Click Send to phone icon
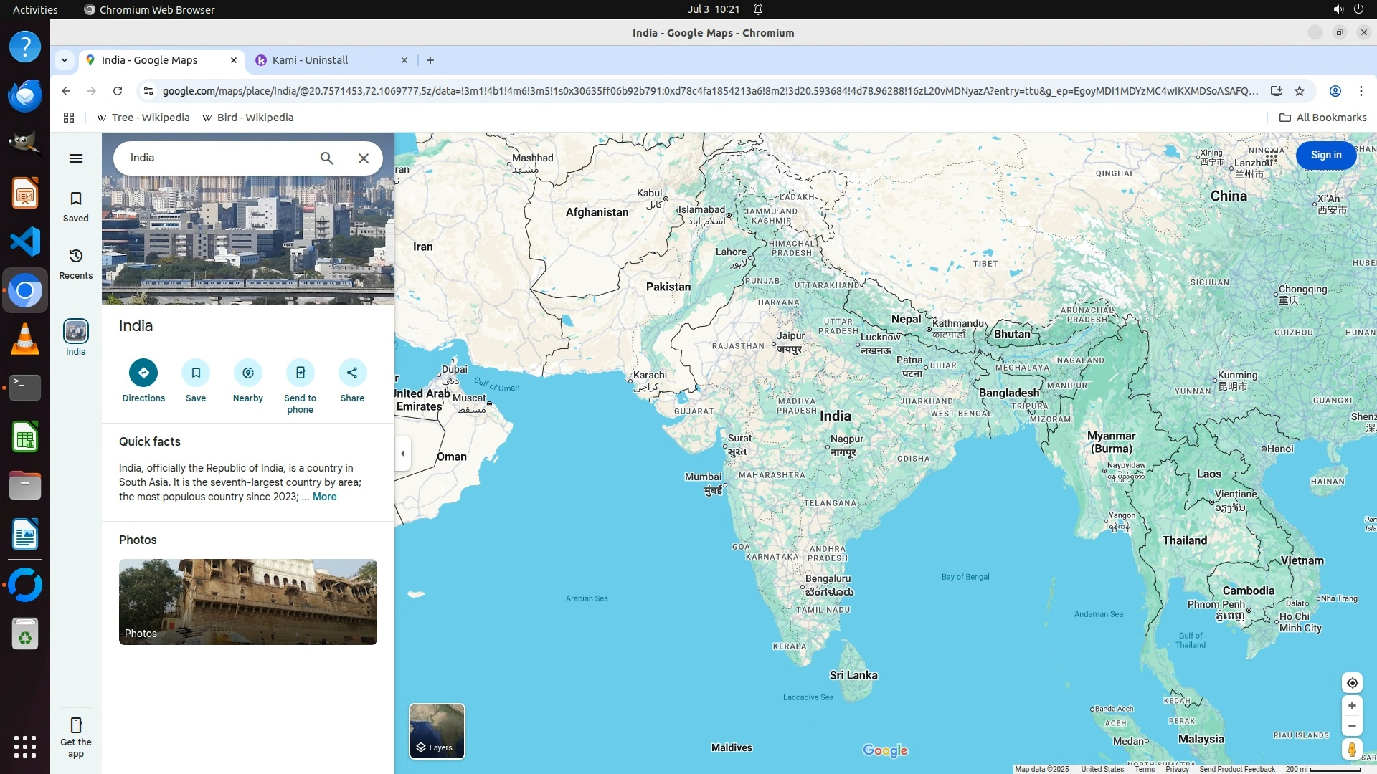1377x774 pixels. pos(301,373)
